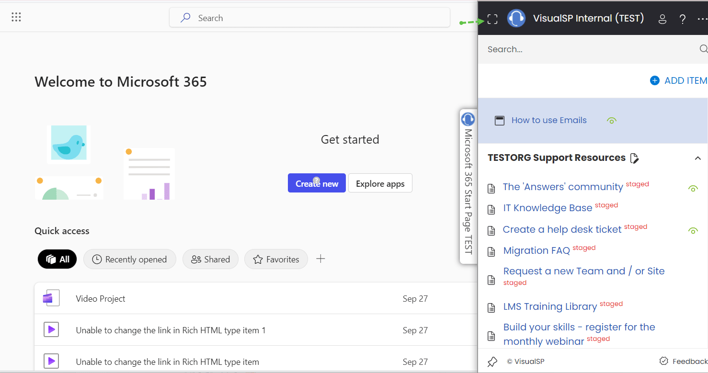Click Sep 27 date in Video Project row
The image size is (708, 373).
click(415, 298)
